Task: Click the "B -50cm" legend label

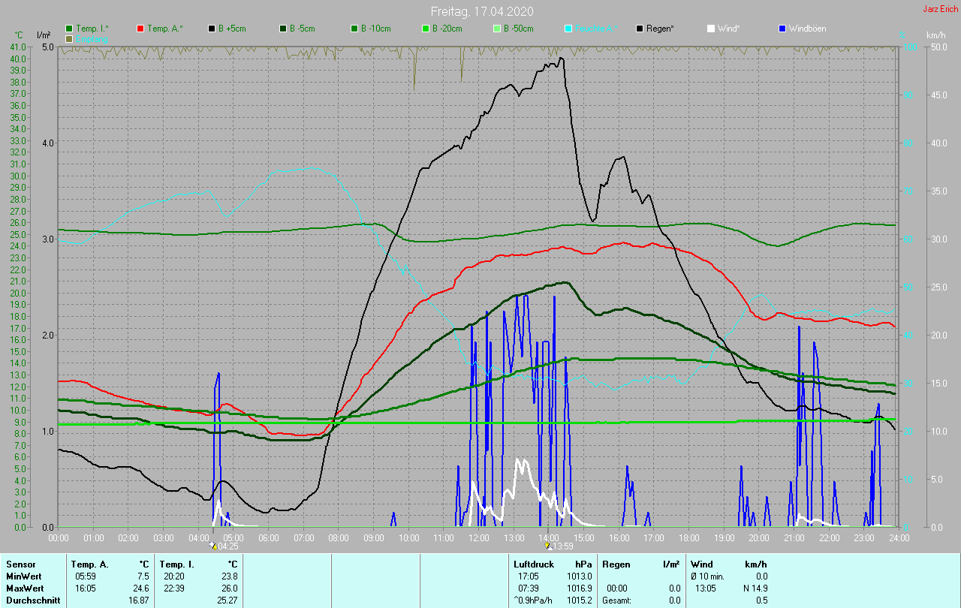Action: click(x=519, y=29)
